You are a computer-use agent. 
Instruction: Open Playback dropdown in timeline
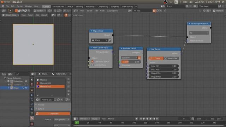(x=85, y=119)
